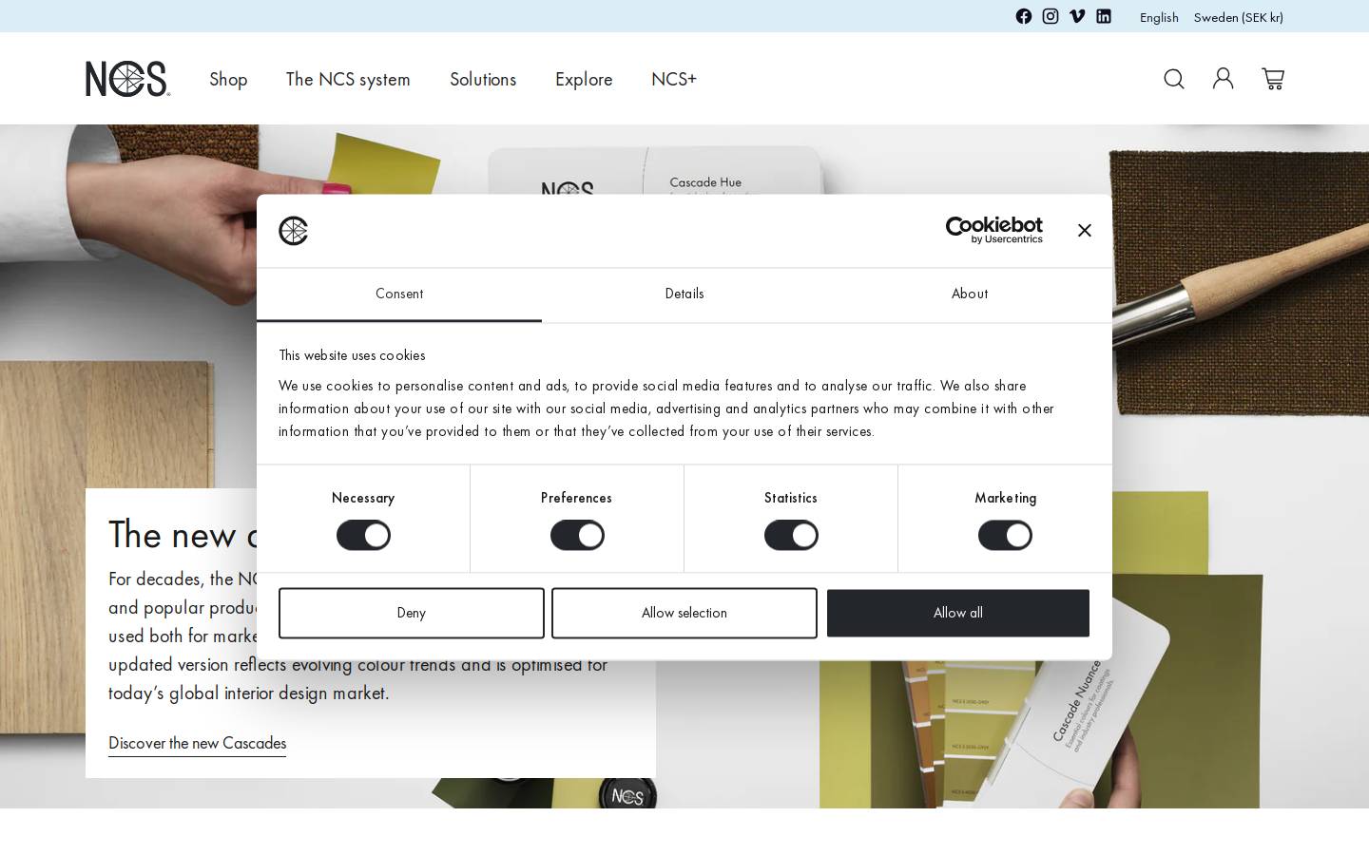
Task: Click 'This website uses cookies' heading
Action: [x=352, y=355]
